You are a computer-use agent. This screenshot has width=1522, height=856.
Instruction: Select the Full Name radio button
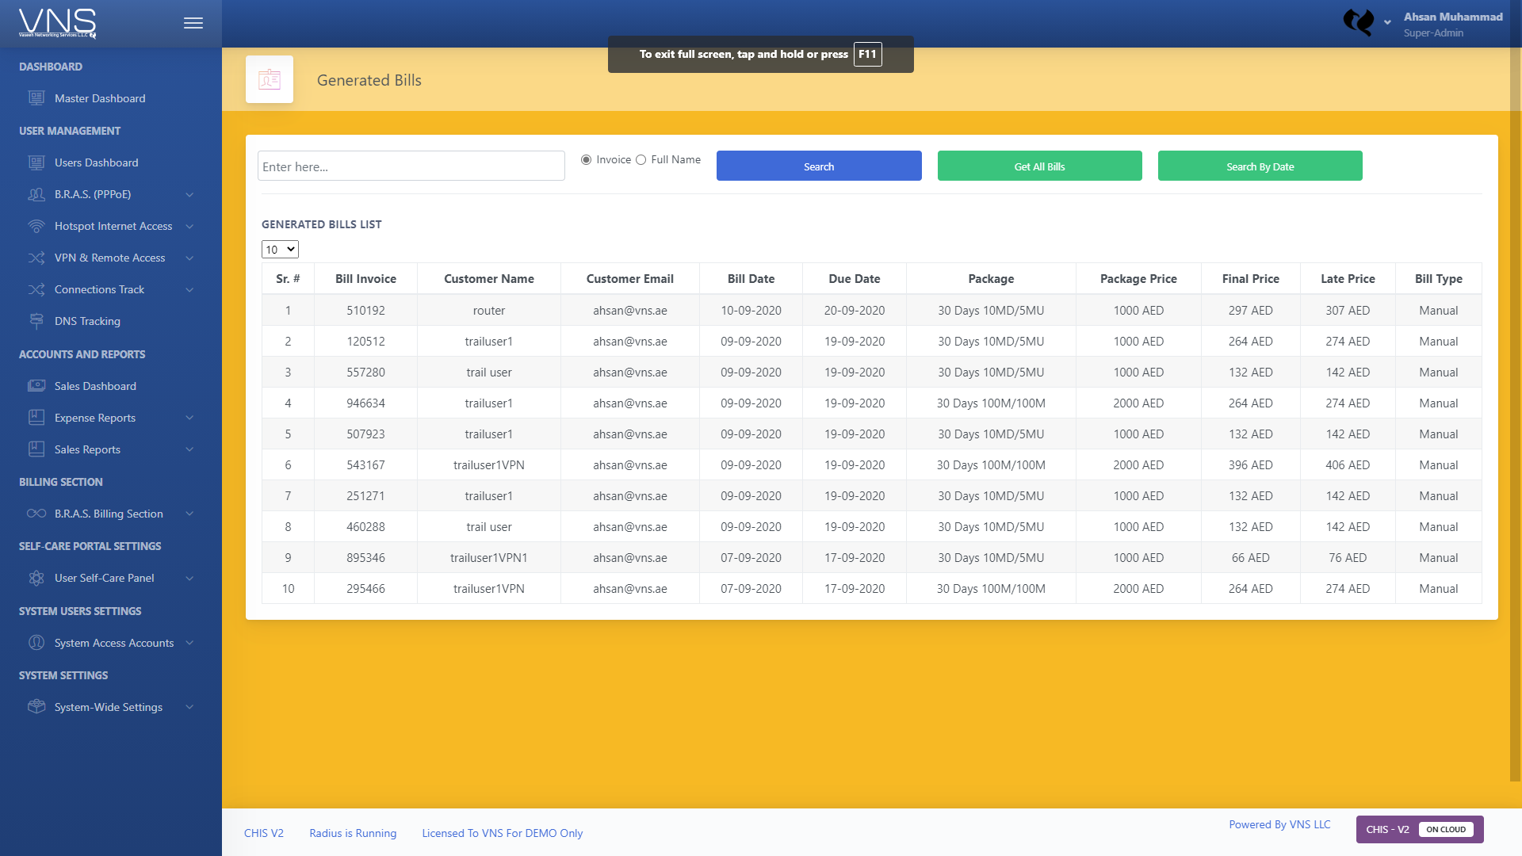641,159
